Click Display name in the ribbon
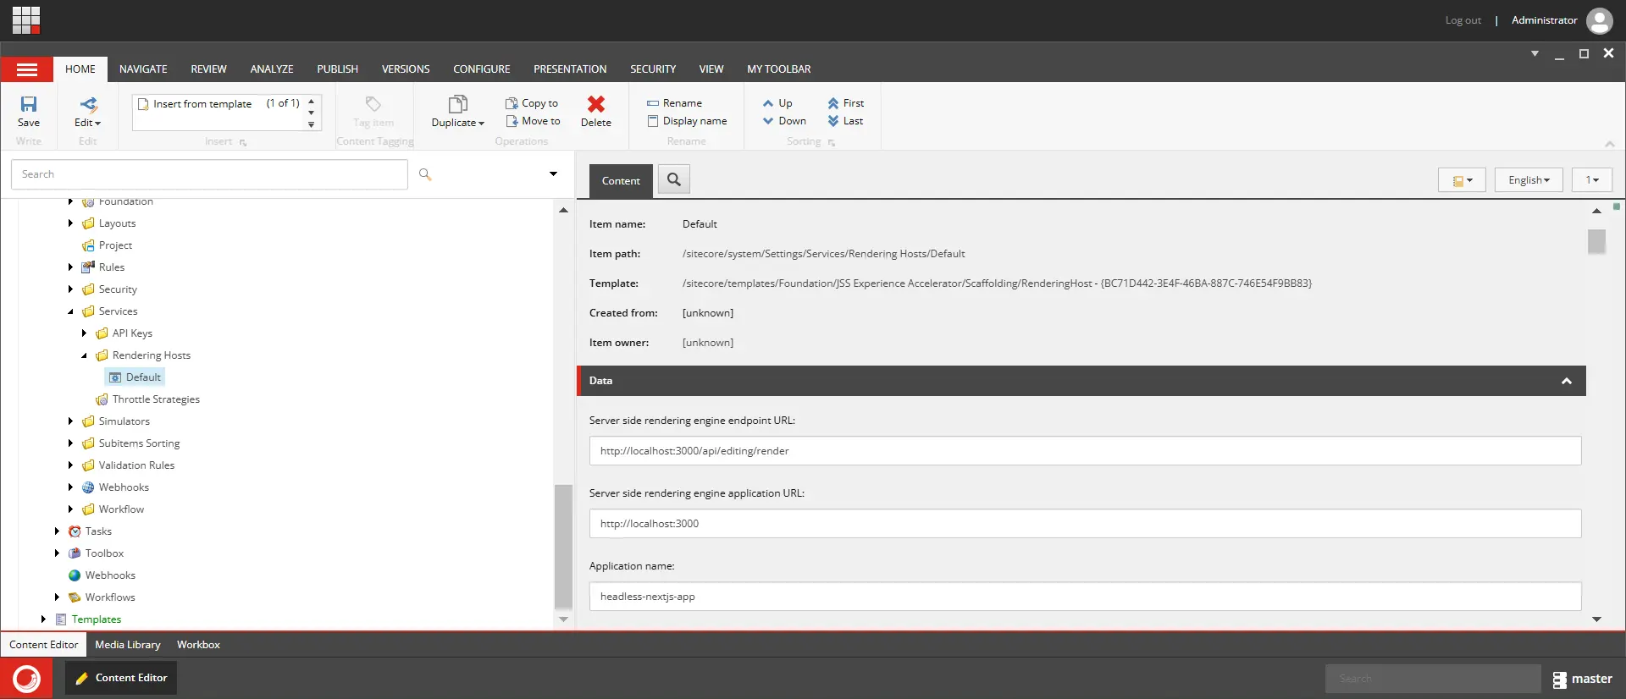The width and height of the screenshot is (1626, 699). tap(687, 121)
